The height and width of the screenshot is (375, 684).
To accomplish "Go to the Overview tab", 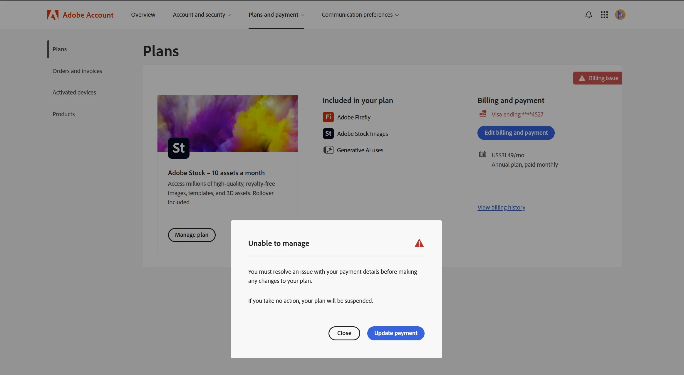I will (x=143, y=15).
